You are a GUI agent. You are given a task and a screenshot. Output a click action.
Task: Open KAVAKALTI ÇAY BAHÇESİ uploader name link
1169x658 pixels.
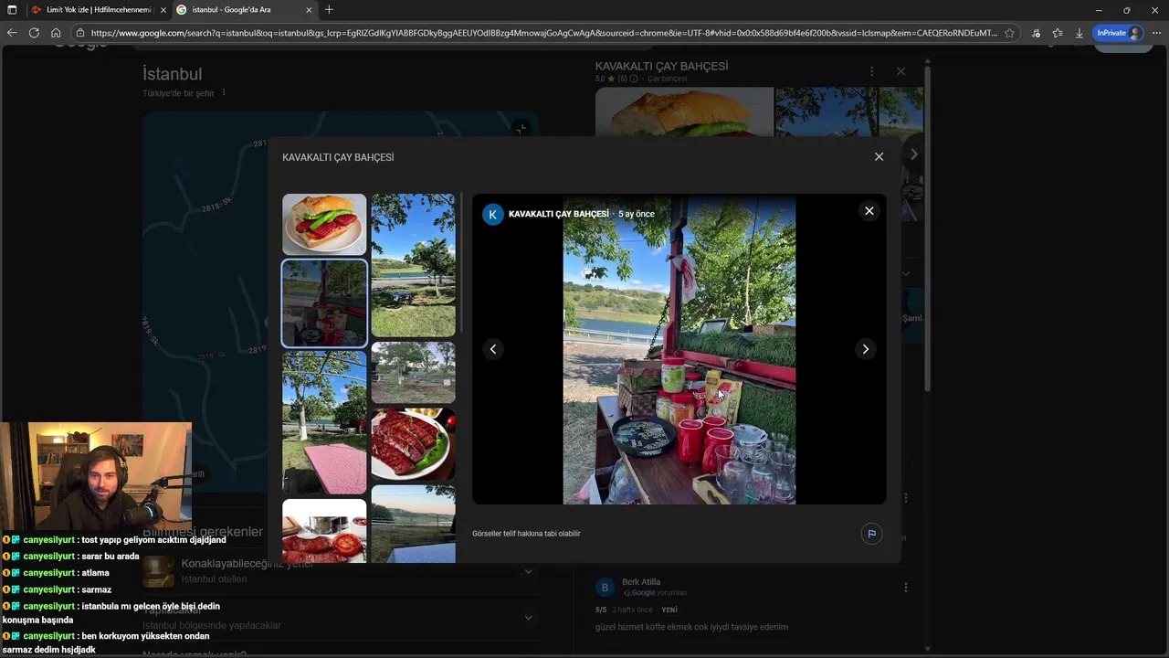click(558, 214)
